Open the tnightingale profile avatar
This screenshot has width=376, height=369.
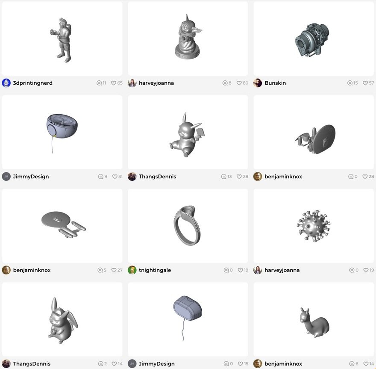pyautogui.click(x=132, y=270)
